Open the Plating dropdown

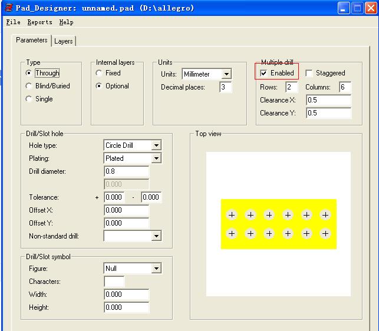[156, 158]
